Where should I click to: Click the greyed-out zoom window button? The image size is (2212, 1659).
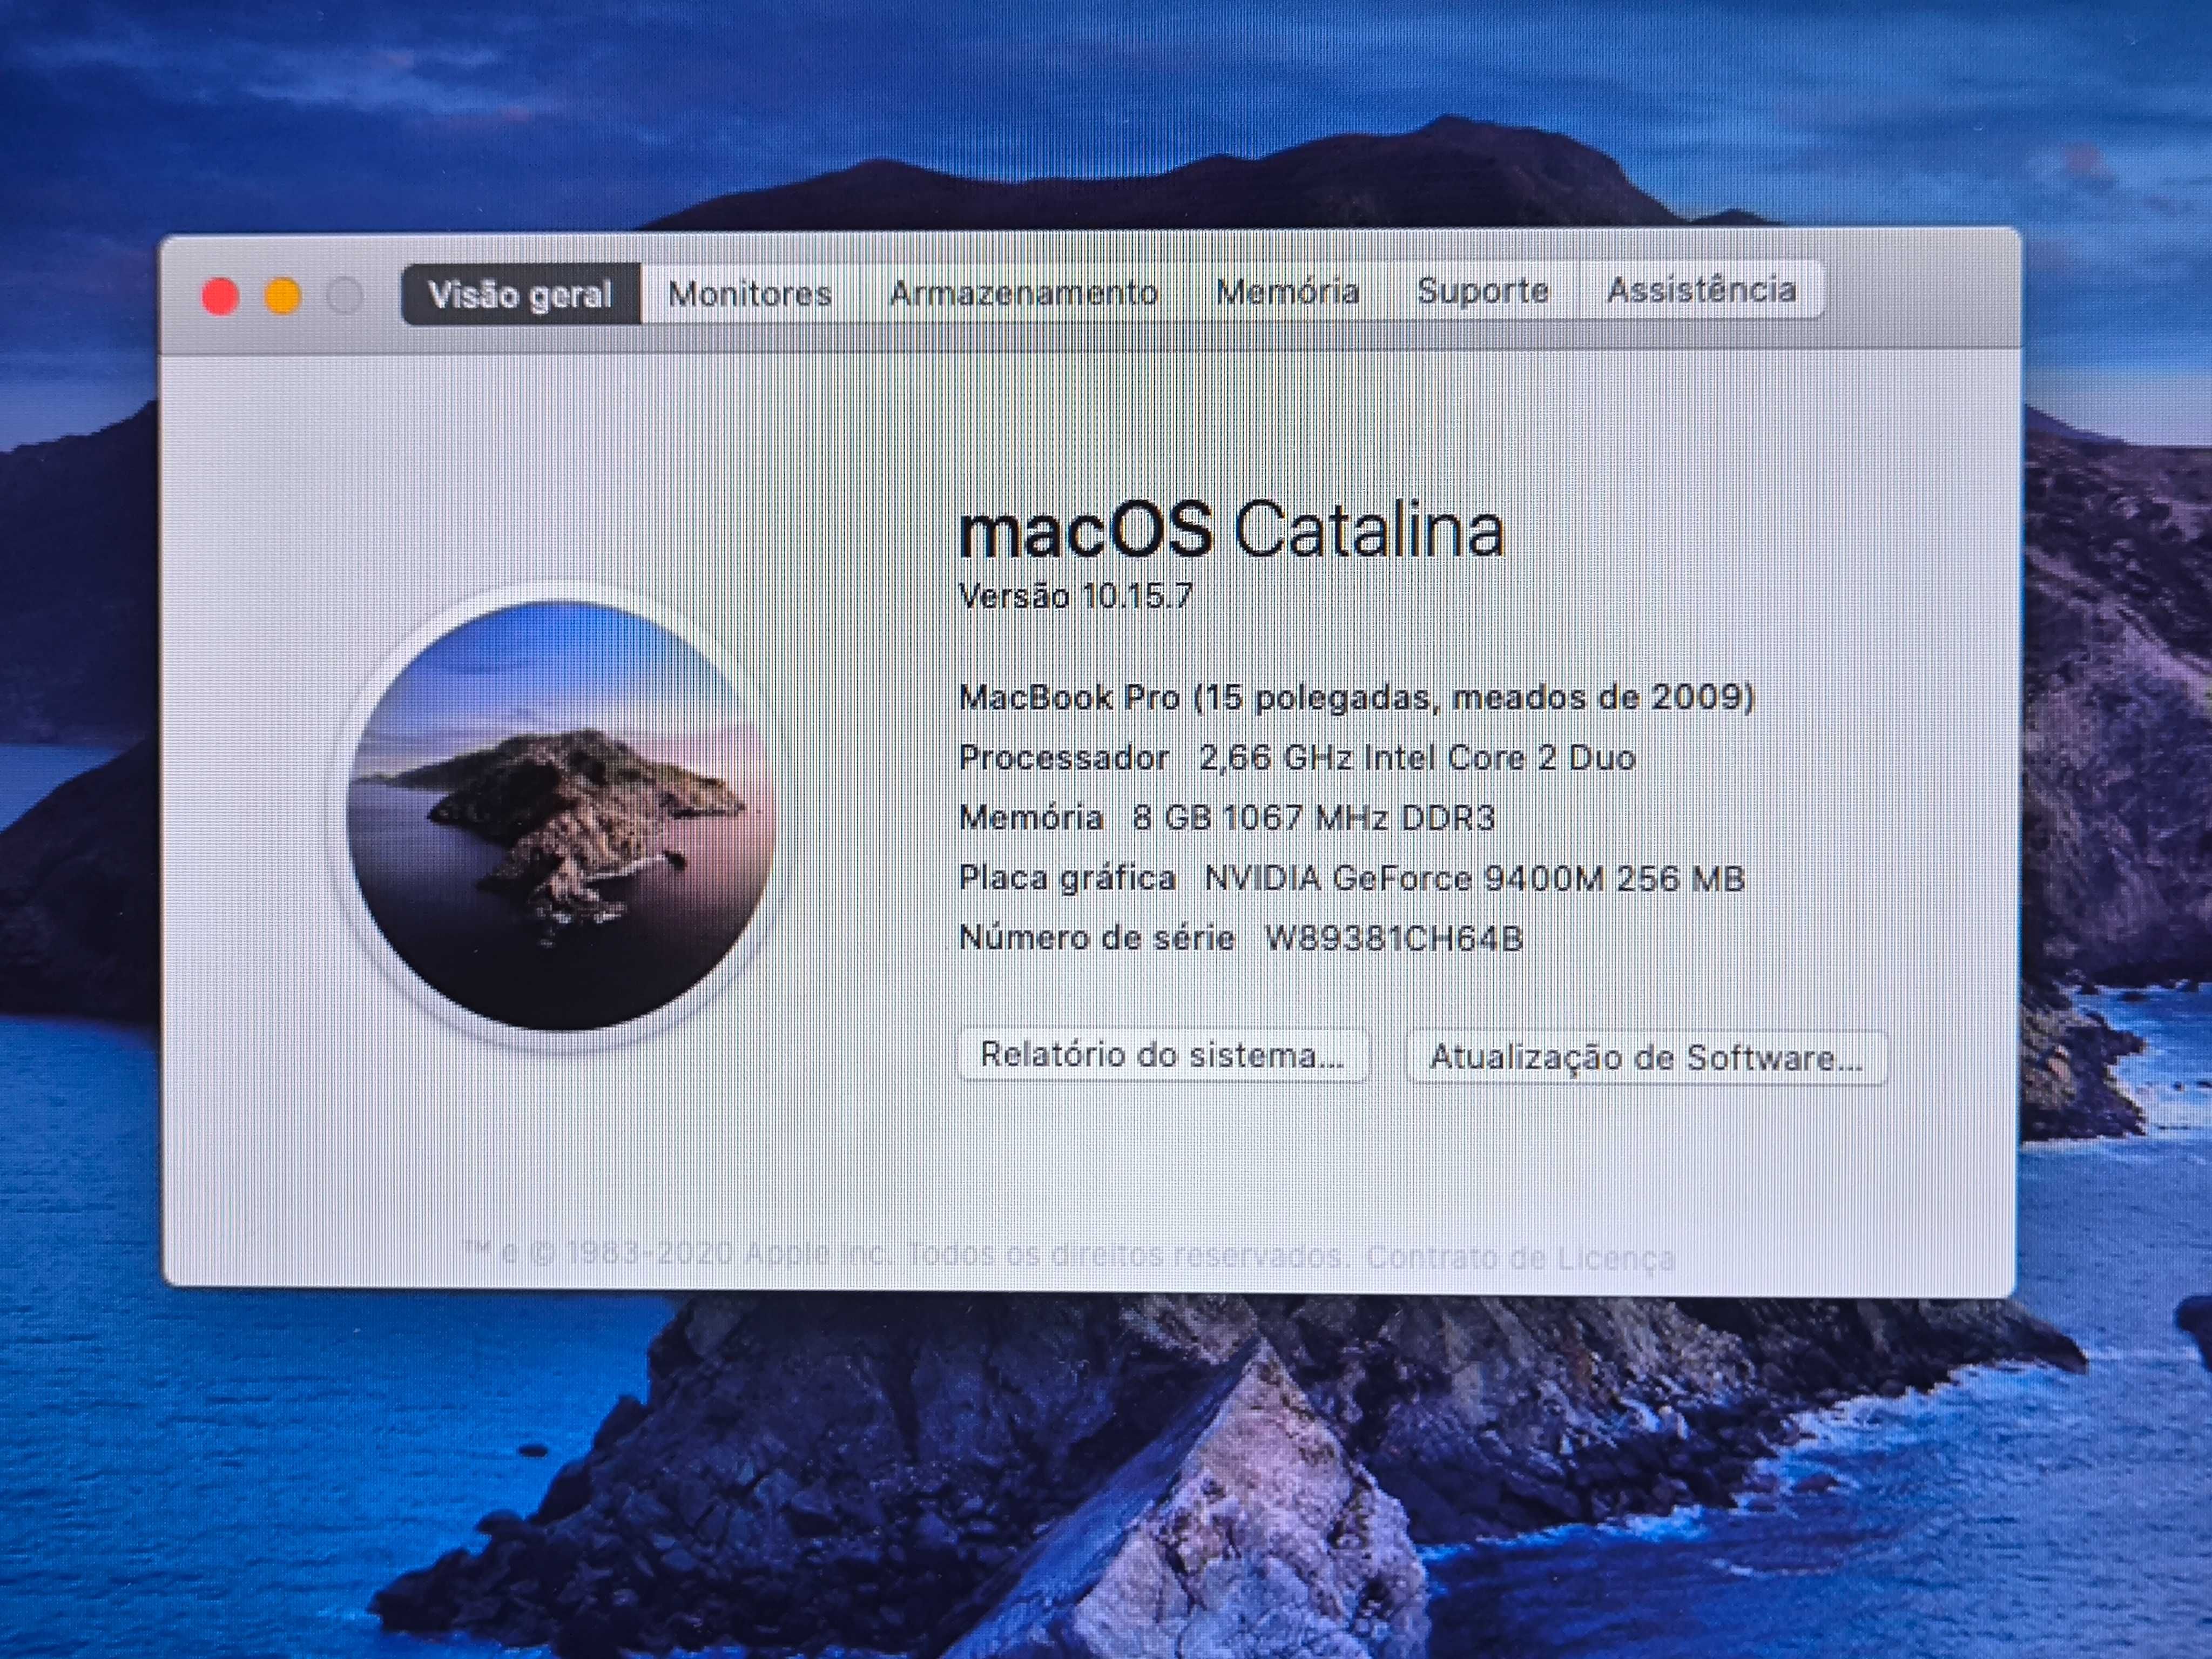(x=345, y=297)
